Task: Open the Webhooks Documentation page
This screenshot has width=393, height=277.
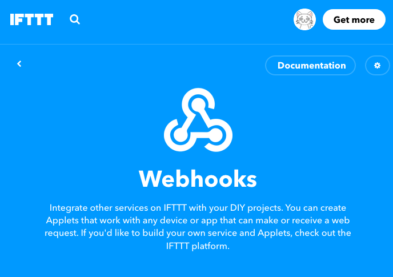Action: coord(310,66)
